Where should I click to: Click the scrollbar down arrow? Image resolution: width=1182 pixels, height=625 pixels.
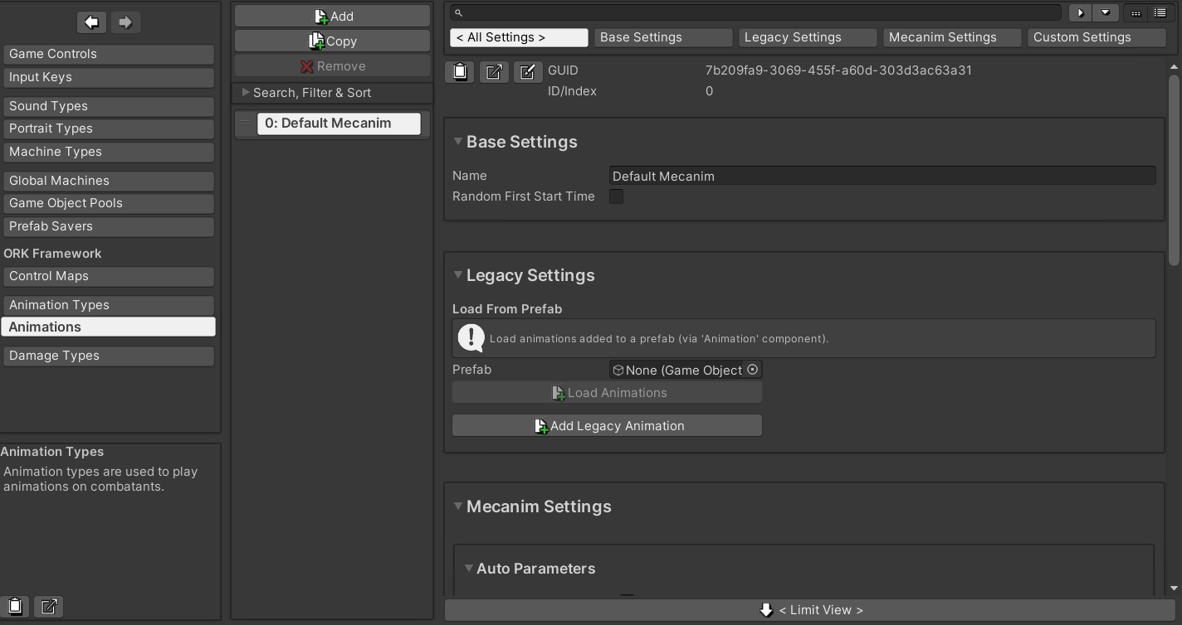point(1174,589)
